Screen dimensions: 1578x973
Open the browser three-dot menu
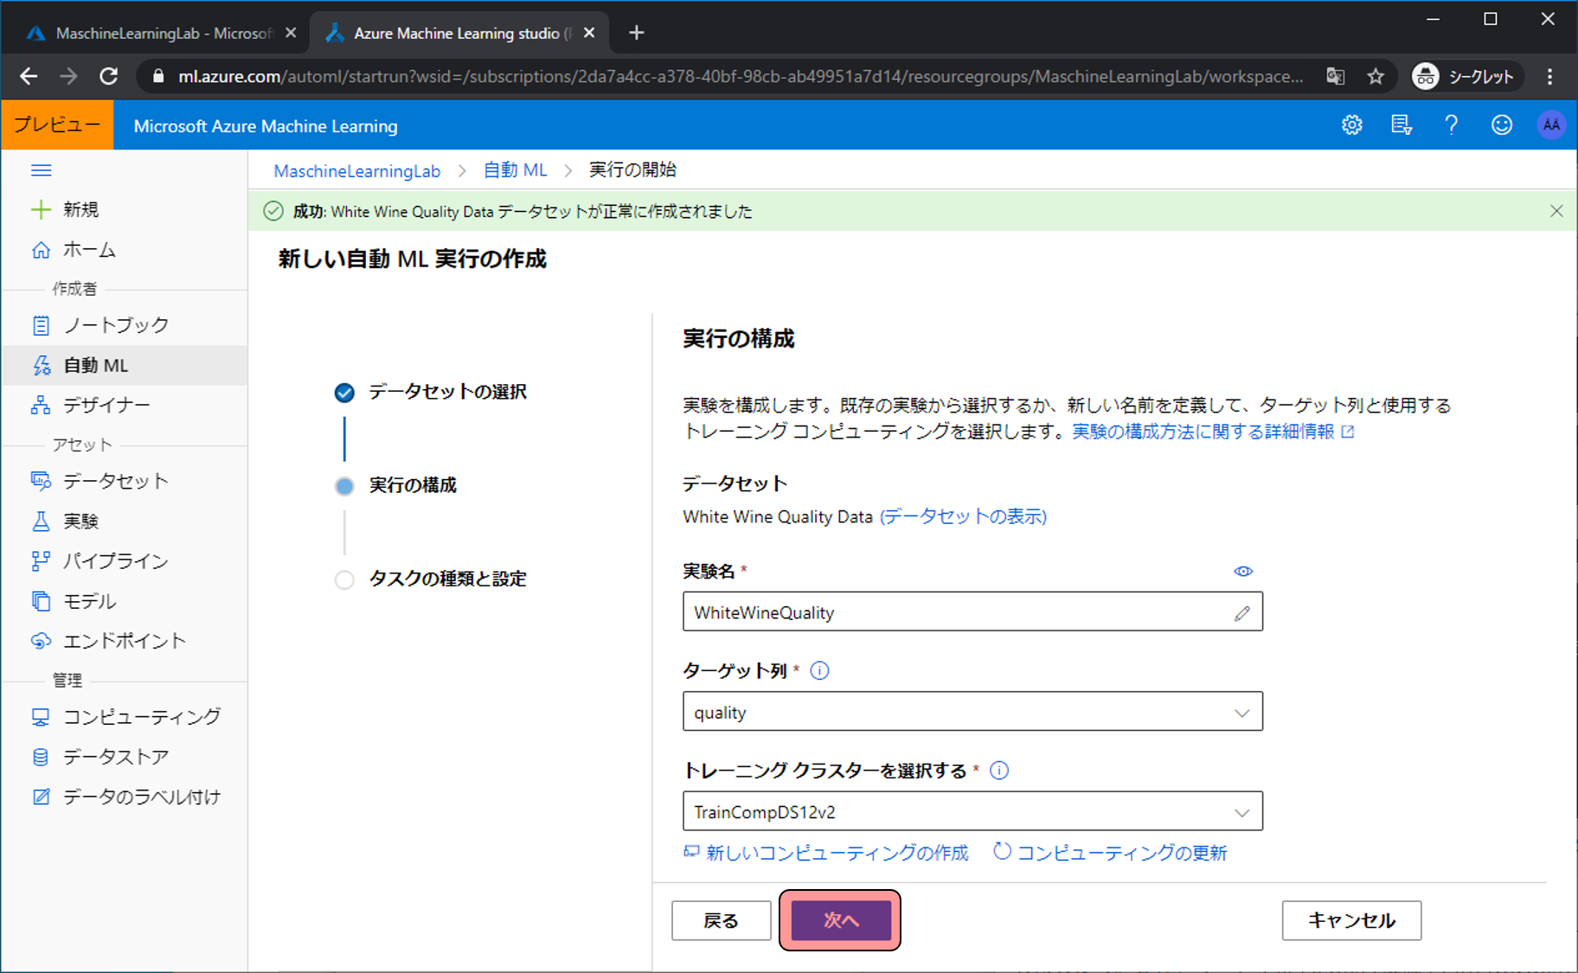(x=1549, y=77)
